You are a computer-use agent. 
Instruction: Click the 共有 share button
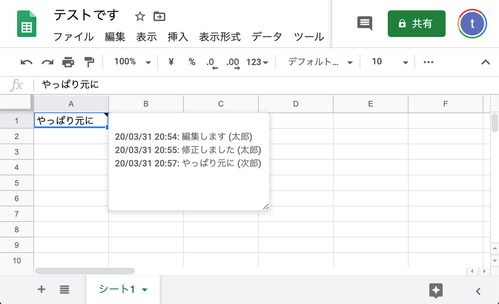(x=416, y=23)
